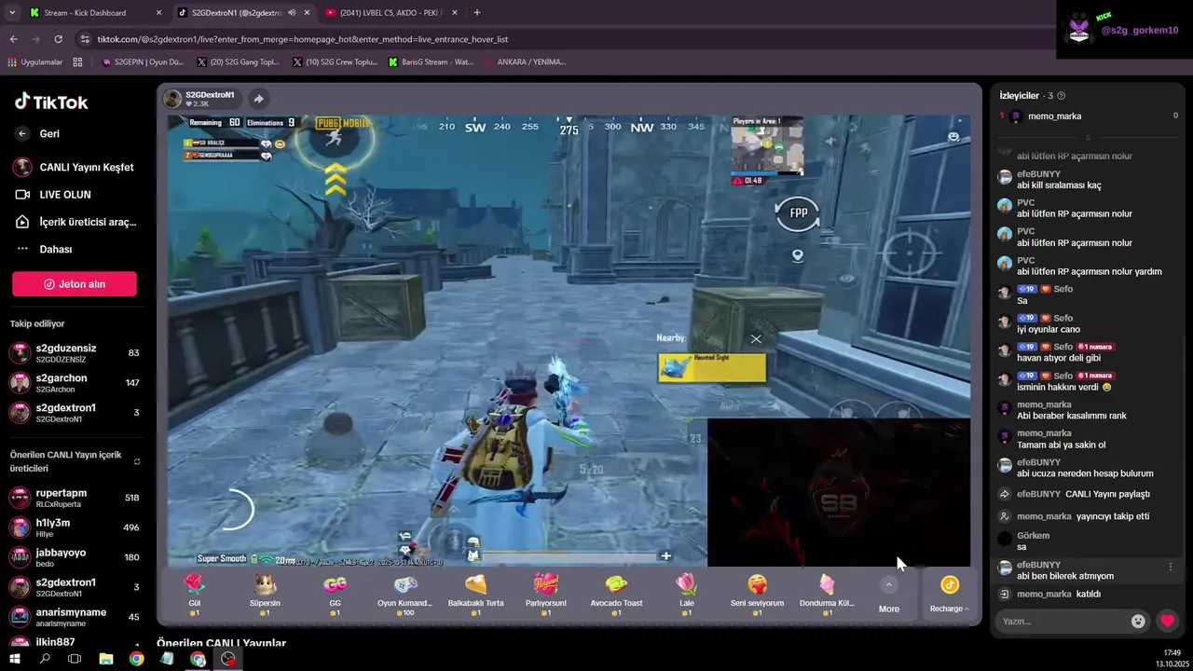Click the Jeton alın button
1193x671 pixels.
(75, 284)
